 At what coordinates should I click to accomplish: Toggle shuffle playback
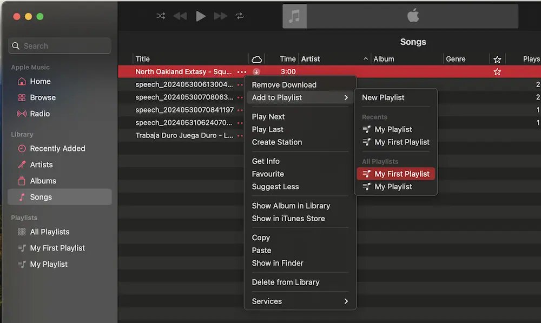click(161, 16)
